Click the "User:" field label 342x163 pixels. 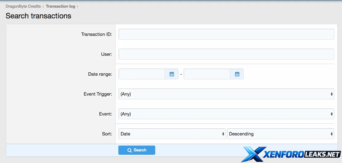(106, 54)
